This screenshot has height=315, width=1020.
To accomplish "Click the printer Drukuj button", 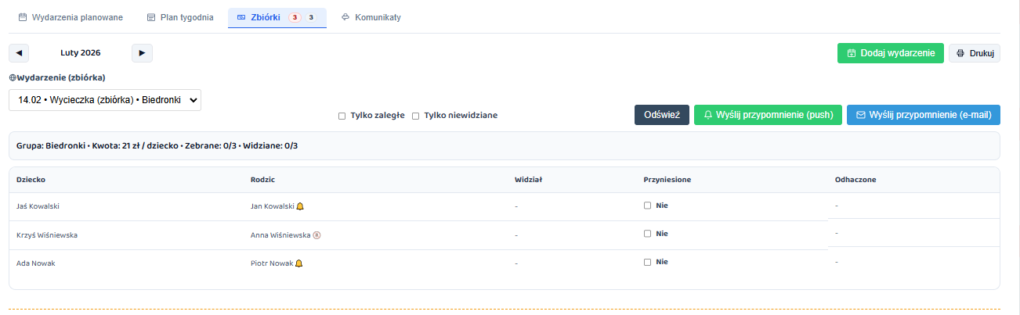I will (x=975, y=53).
